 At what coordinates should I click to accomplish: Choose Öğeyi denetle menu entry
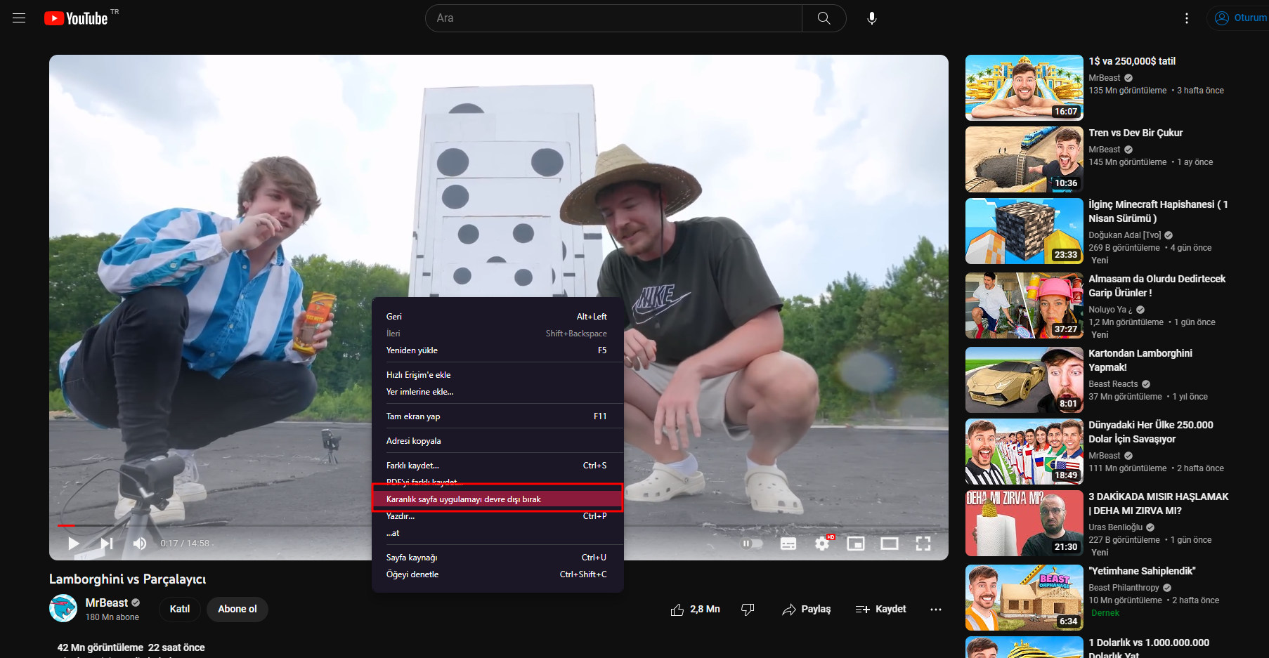[497, 574]
